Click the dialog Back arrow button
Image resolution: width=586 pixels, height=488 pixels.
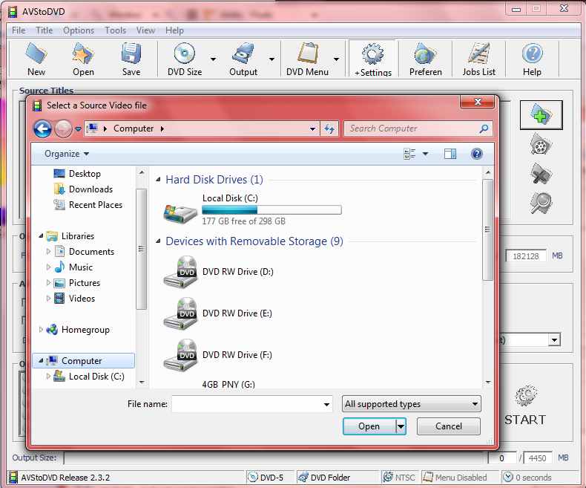point(42,128)
